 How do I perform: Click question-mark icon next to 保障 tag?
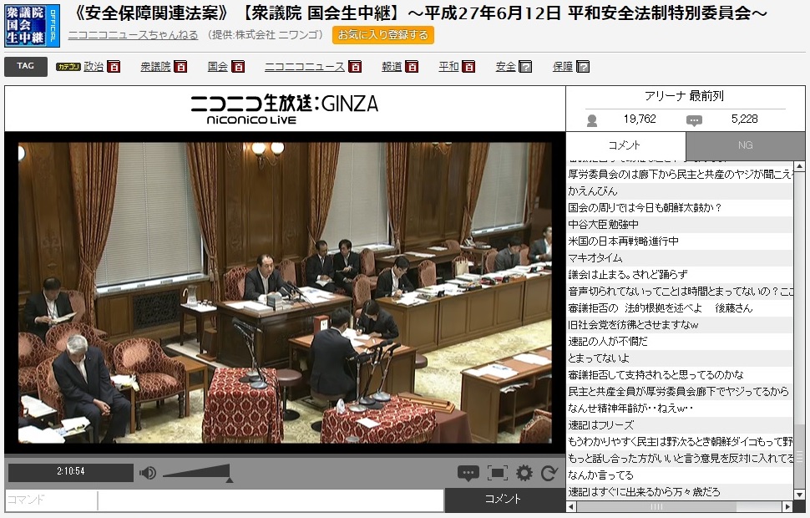tap(583, 67)
